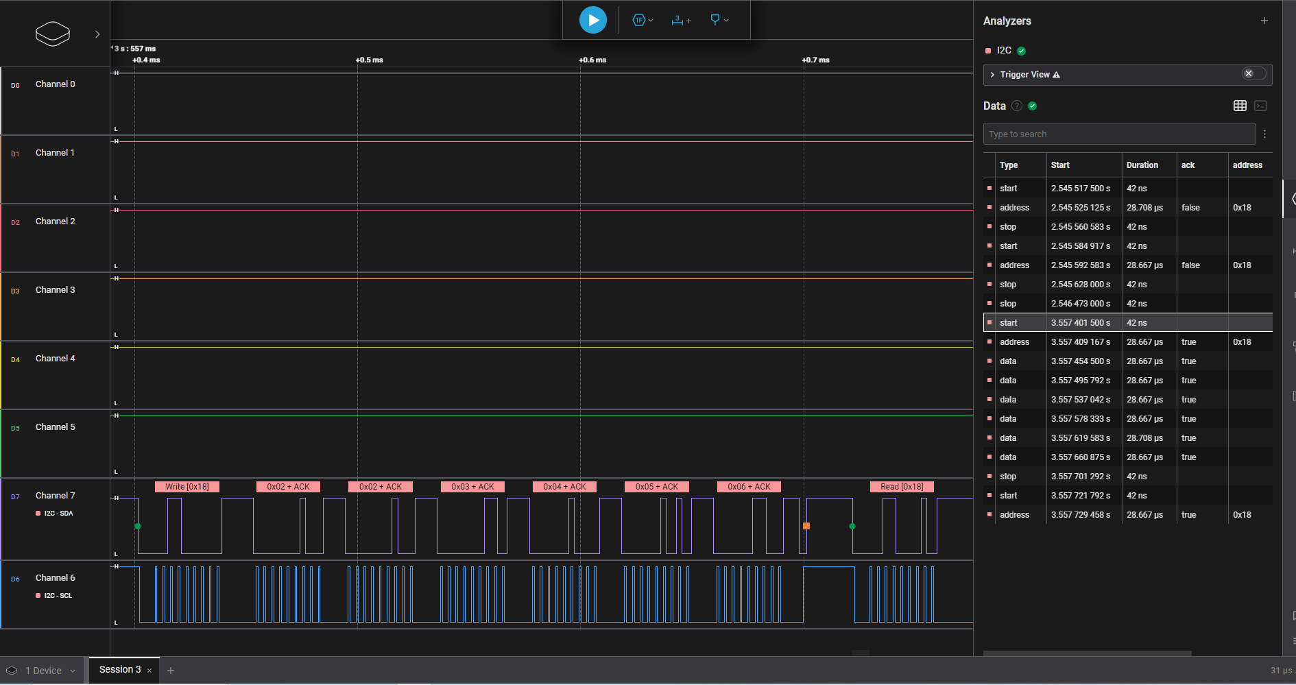Open the data table options menu
1296x685 pixels.
(x=1264, y=134)
